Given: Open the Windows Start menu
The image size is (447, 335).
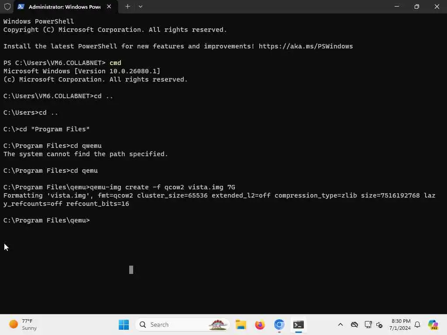Looking at the screenshot, I should pos(124,325).
